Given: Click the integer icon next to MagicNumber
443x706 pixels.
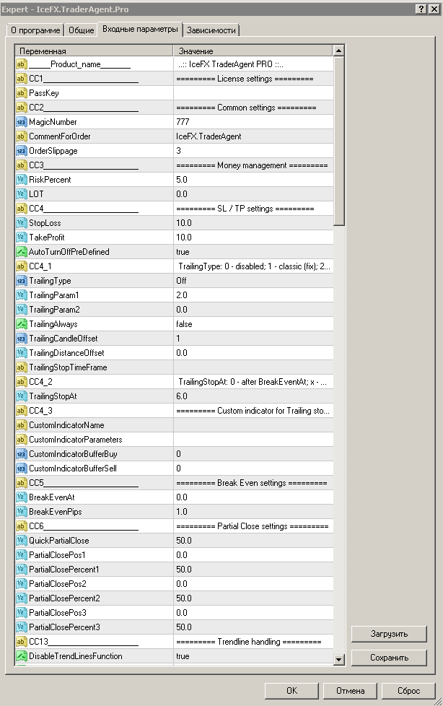Looking at the screenshot, I should click(21, 122).
